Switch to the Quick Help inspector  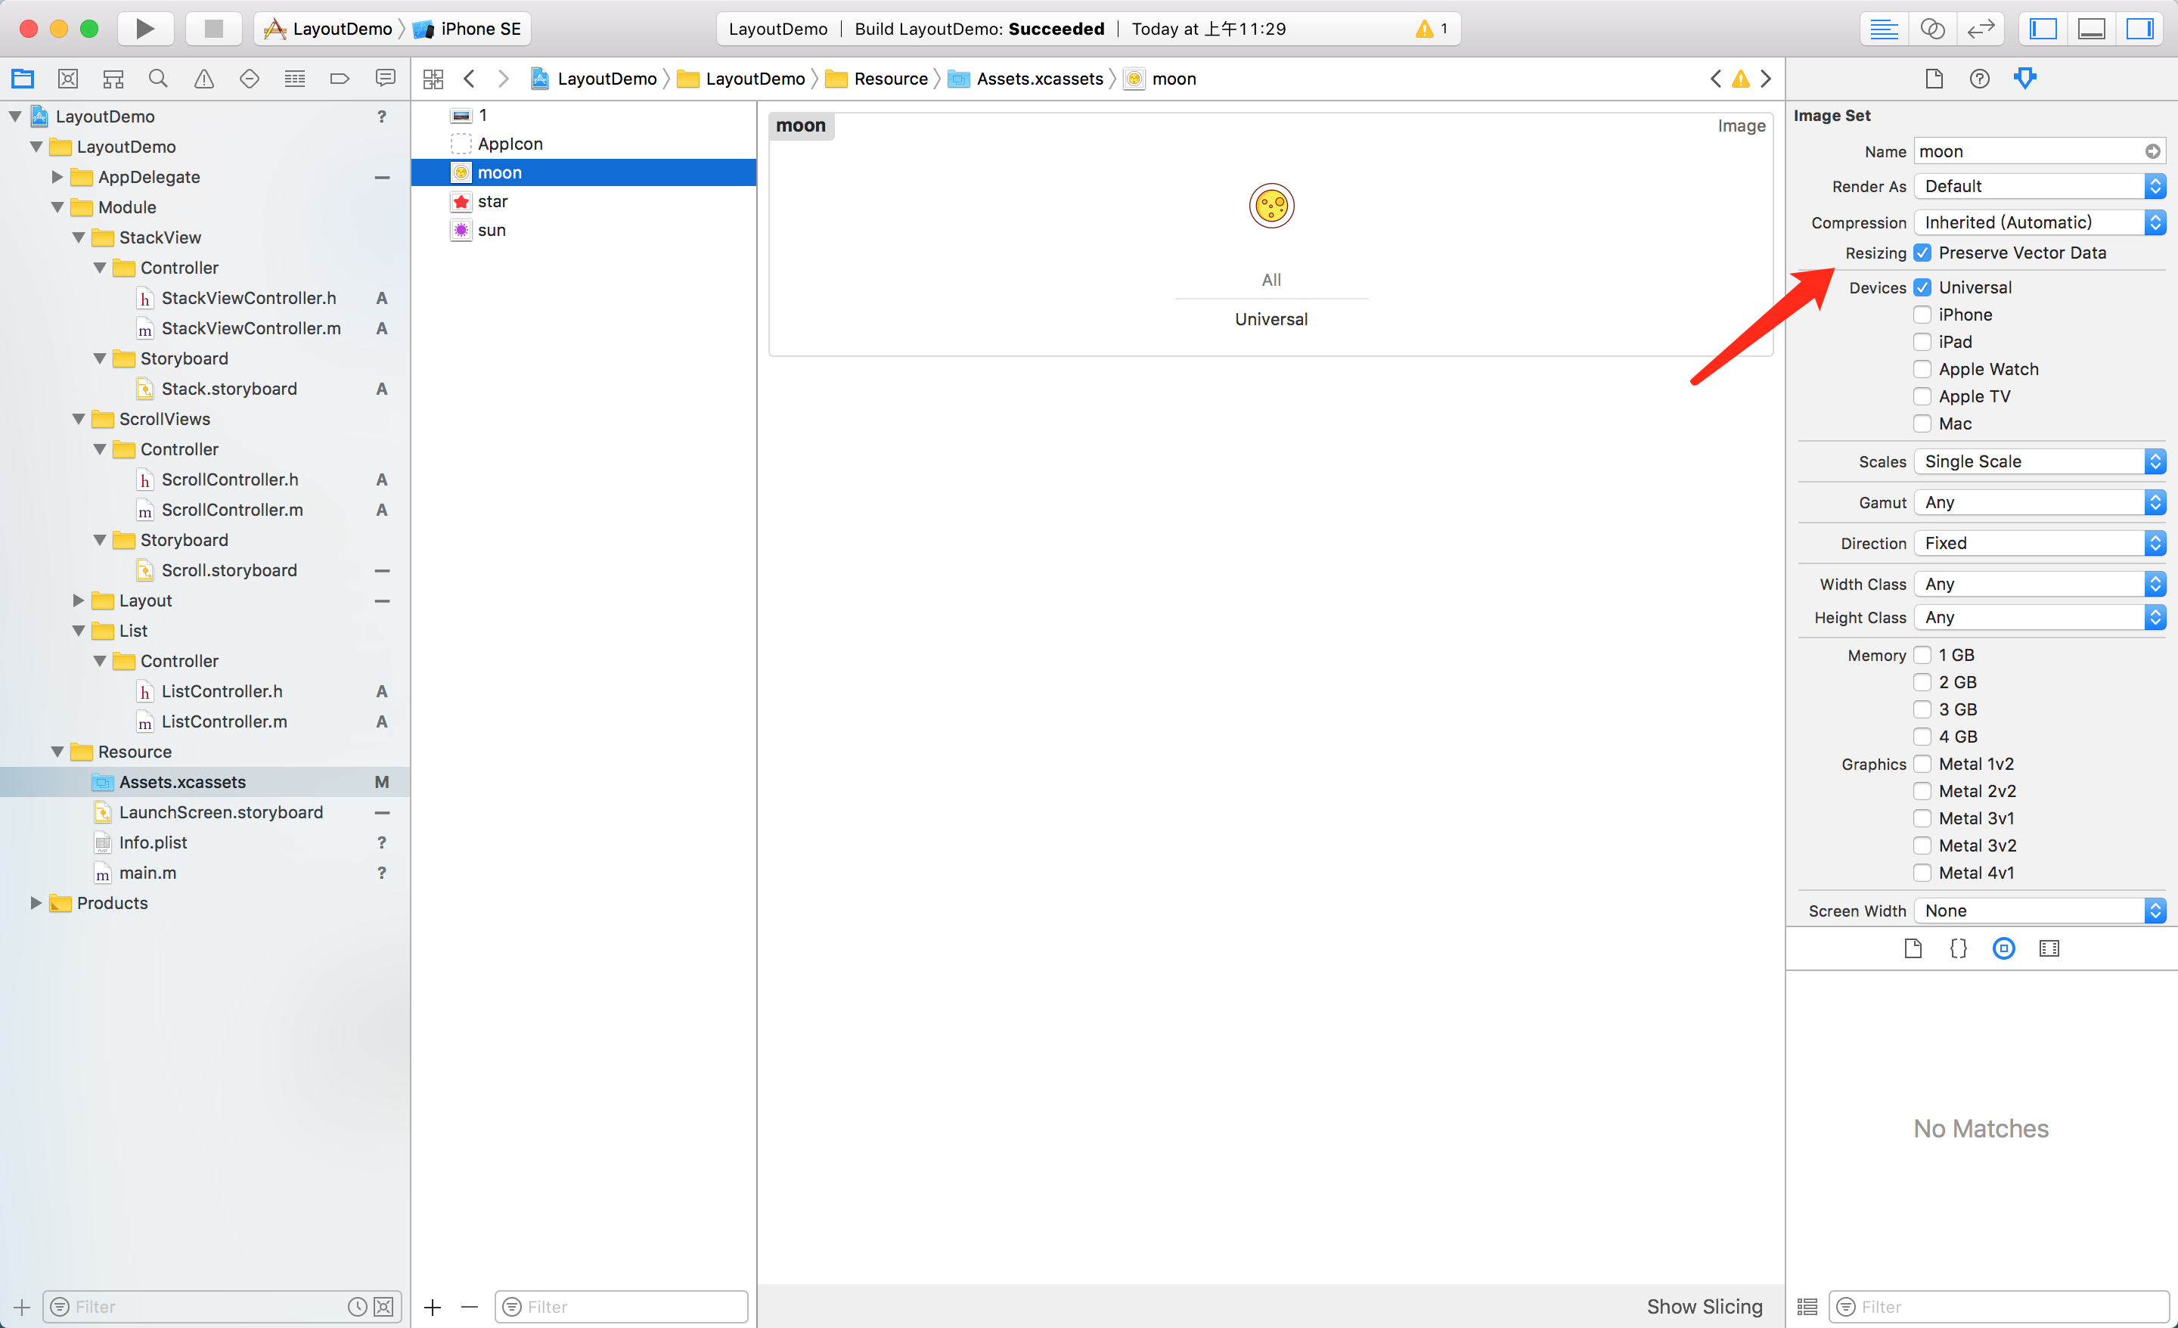click(1979, 79)
